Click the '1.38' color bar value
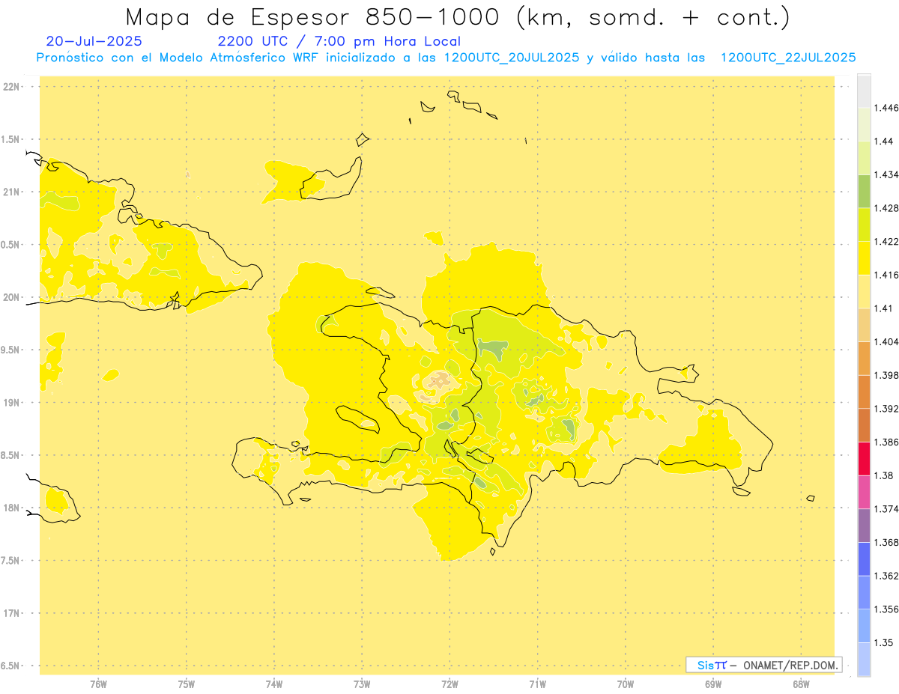 pyautogui.click(x=883, y=475)
